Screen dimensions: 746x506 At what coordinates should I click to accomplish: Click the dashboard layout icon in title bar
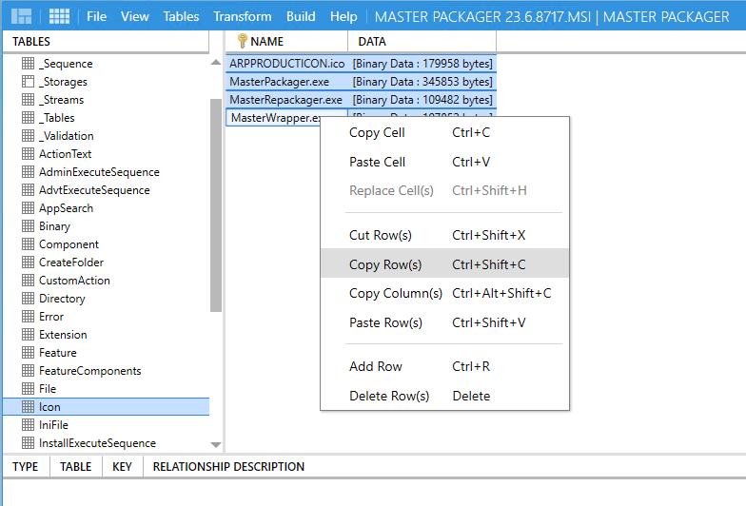21,16
